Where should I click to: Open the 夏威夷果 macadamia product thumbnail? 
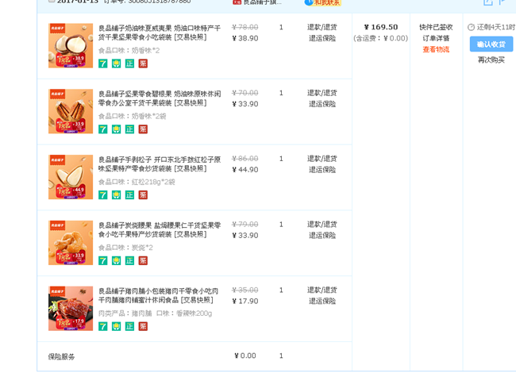(x=71, y=46)
